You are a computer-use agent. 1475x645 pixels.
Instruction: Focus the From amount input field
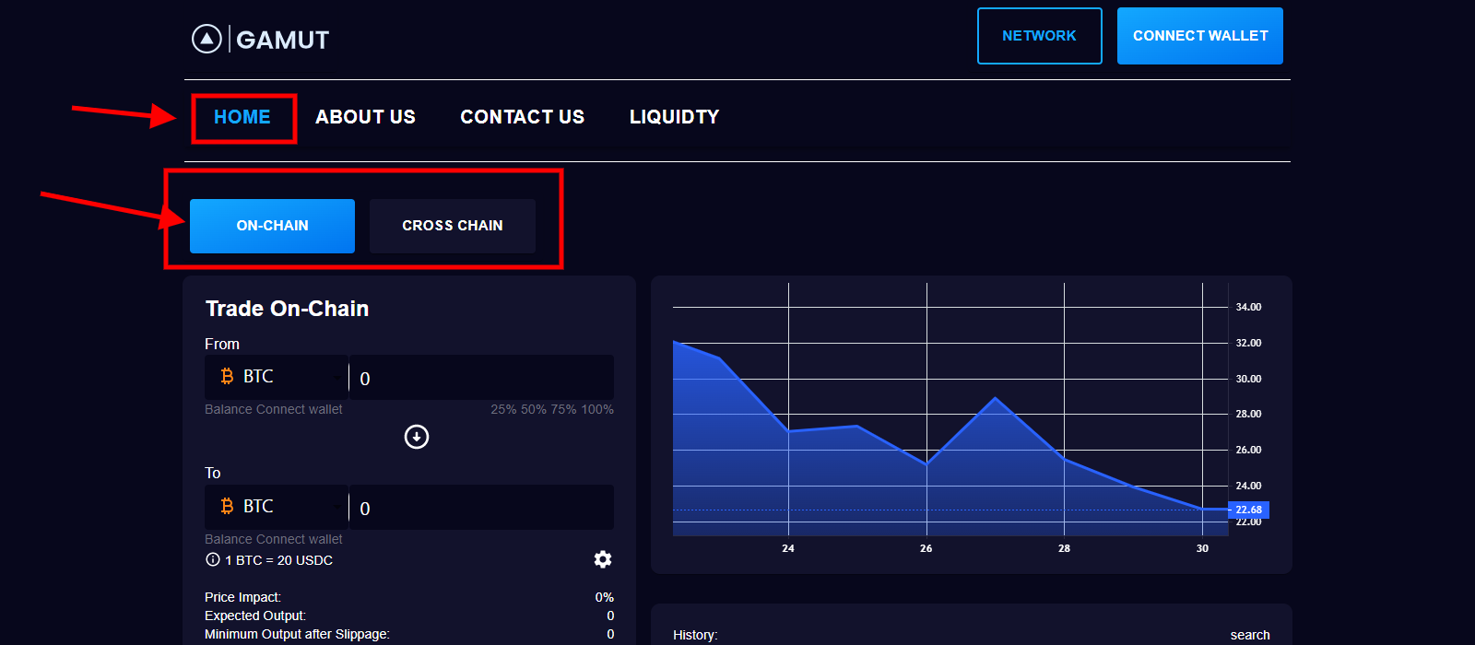(481, 378)
